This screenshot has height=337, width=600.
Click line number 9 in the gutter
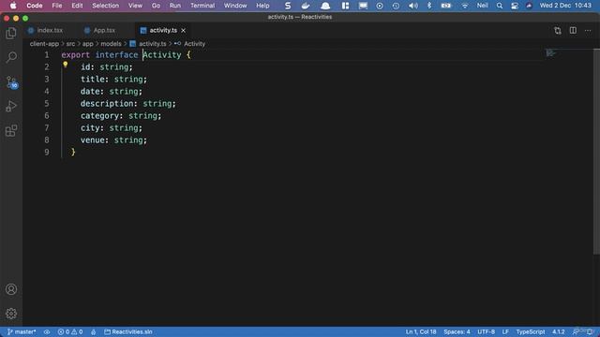[x=47, y=152]
